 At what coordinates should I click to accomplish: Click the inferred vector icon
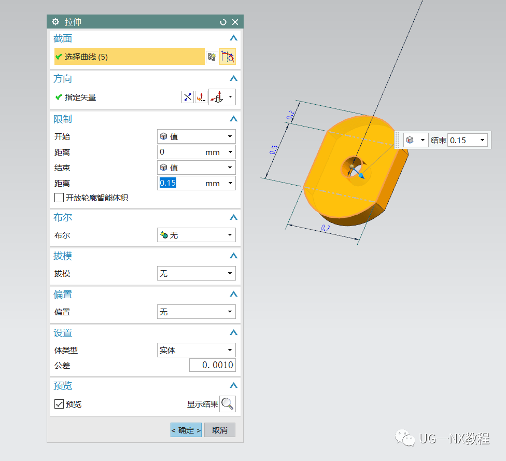(x=217, y=97)
